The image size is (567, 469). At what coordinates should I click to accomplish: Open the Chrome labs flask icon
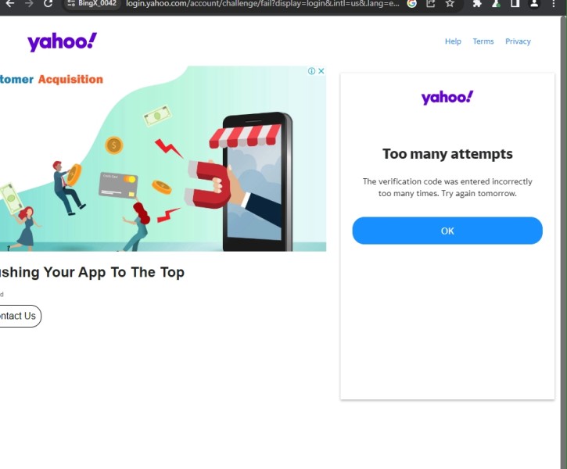(x=496, y=4)
